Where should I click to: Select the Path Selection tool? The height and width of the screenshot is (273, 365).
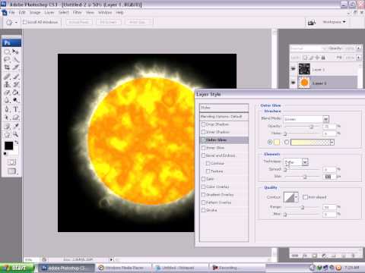7,118
